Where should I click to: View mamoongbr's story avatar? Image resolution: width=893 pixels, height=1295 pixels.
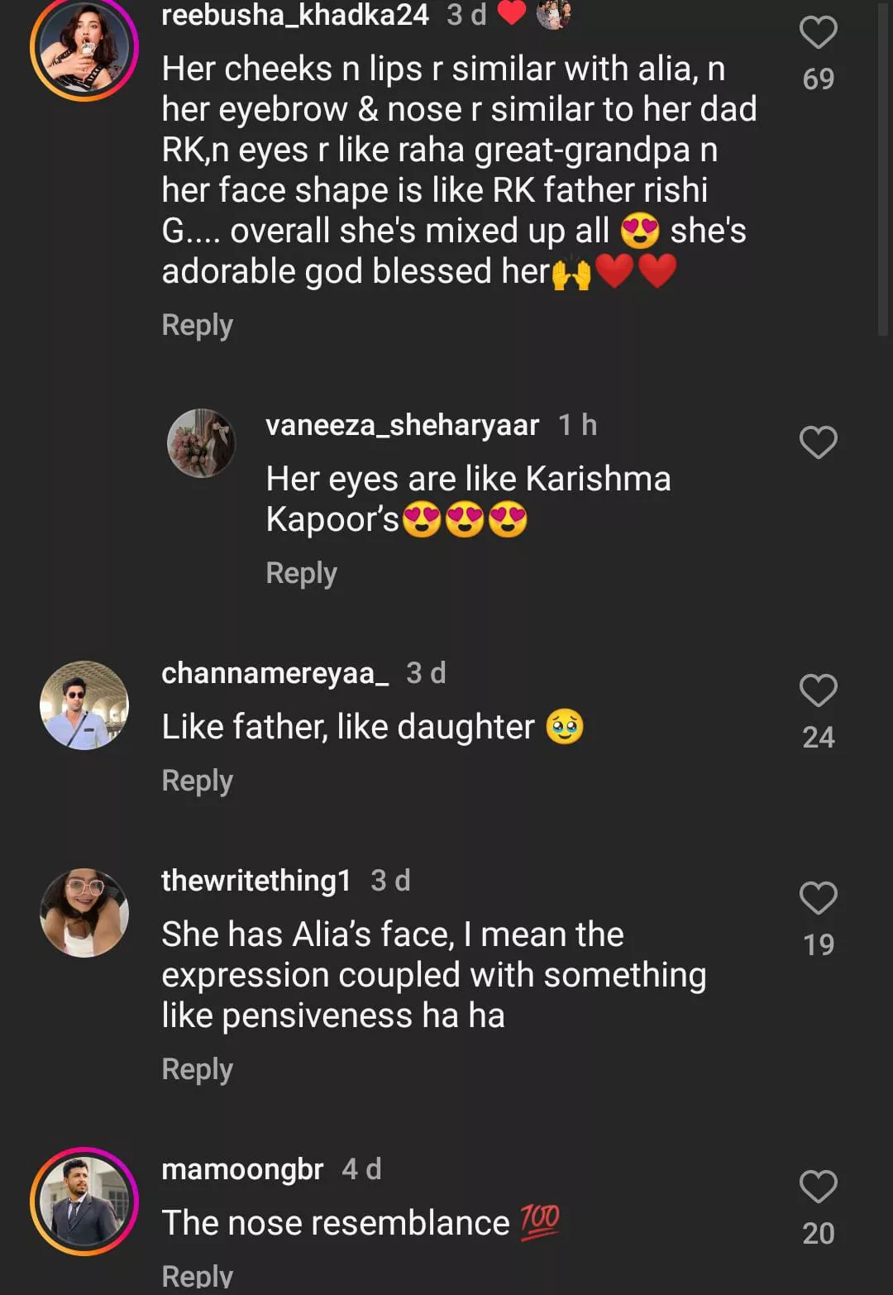pyautogui.click(x=84, y=1201)
